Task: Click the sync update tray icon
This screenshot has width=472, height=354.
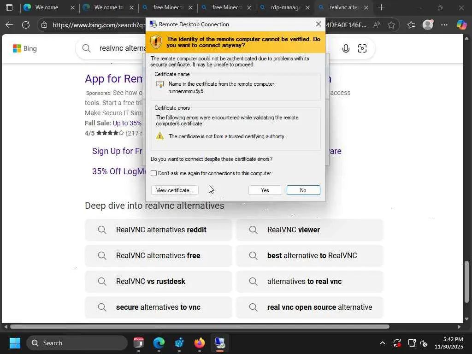Action: [x=397, y=343]
